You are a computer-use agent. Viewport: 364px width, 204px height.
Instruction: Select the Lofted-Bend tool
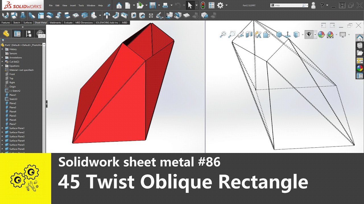point(23,15)
